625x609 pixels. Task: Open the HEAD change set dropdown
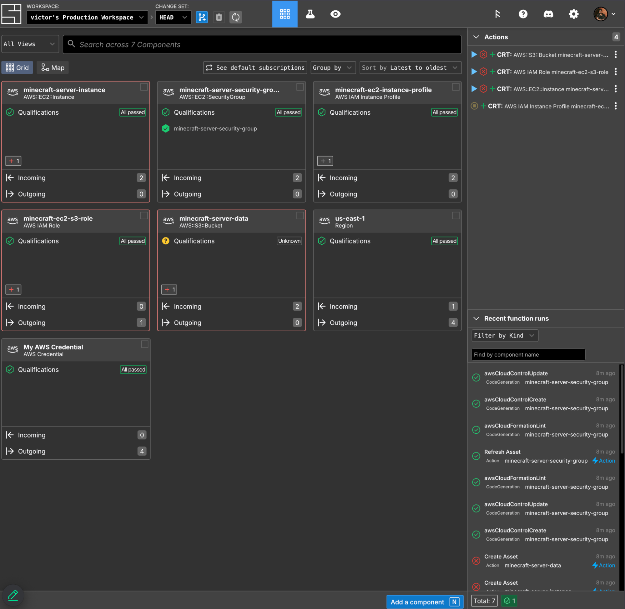click(173, 17)
